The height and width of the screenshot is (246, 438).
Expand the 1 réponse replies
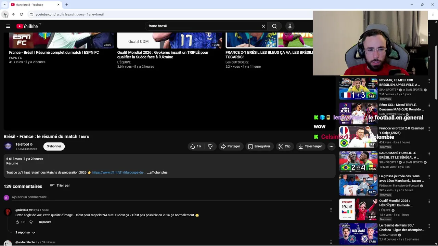click(26, 232)
